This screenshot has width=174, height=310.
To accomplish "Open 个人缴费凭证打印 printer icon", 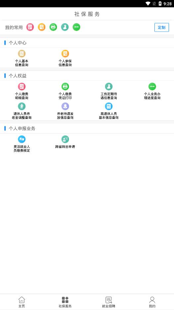I will [65, 87].
